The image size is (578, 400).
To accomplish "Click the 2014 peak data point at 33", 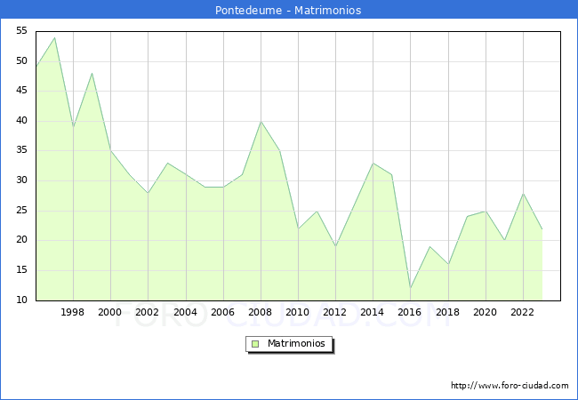I will pos(373,163).
